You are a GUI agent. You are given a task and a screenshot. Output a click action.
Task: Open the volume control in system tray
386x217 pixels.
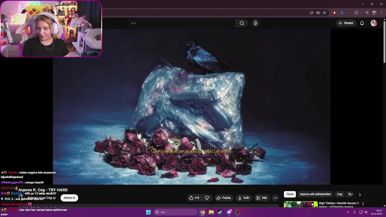click(x=366, y=212)
